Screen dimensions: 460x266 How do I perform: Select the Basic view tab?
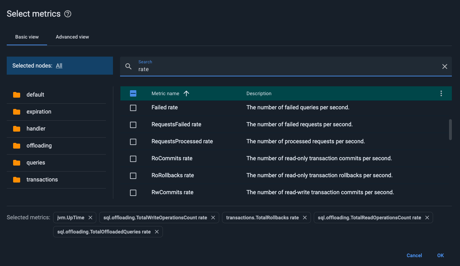tap(27, 37)
